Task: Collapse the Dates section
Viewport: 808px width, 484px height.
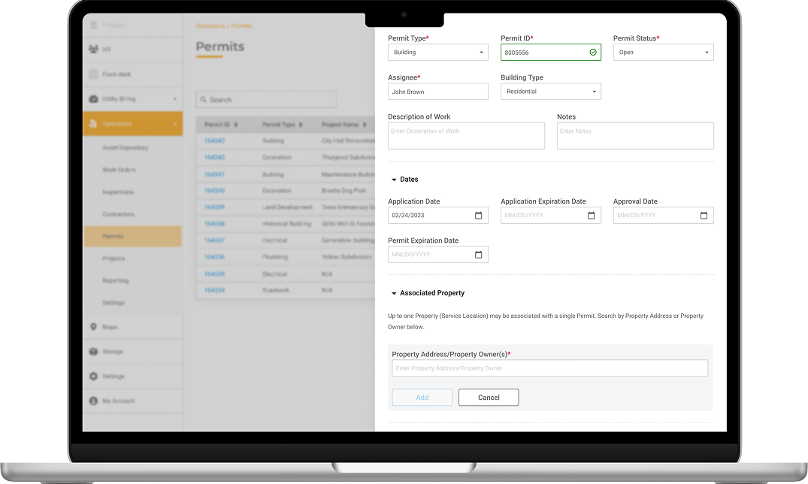Action: pyautogui.click(x=394, y=180)
